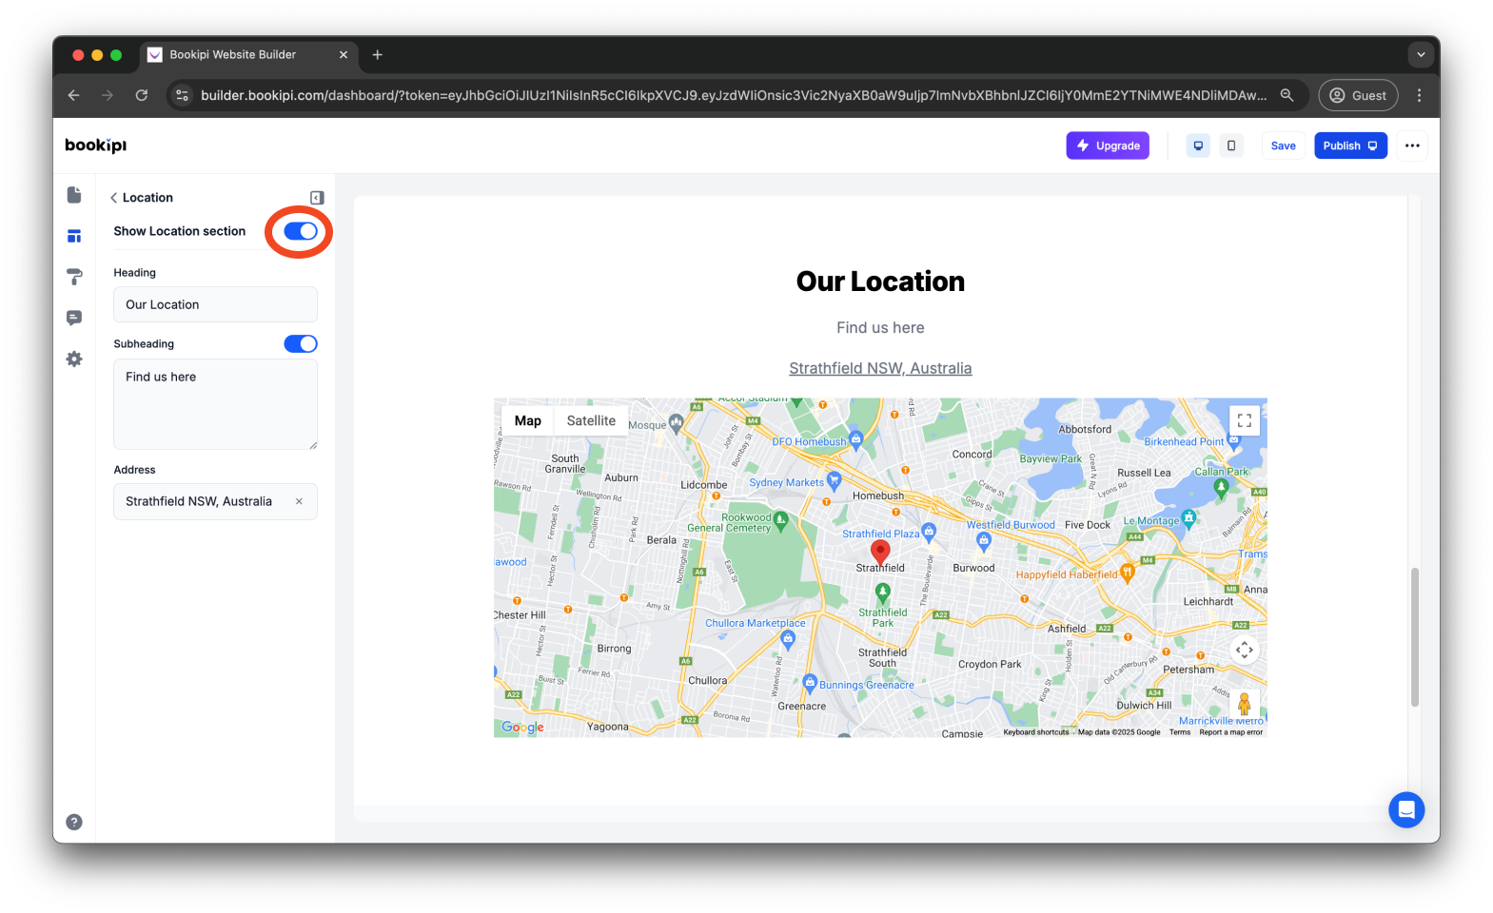Click the zoom magnifier in address bar
The image size is (1493, 913).
(1287, 95)
